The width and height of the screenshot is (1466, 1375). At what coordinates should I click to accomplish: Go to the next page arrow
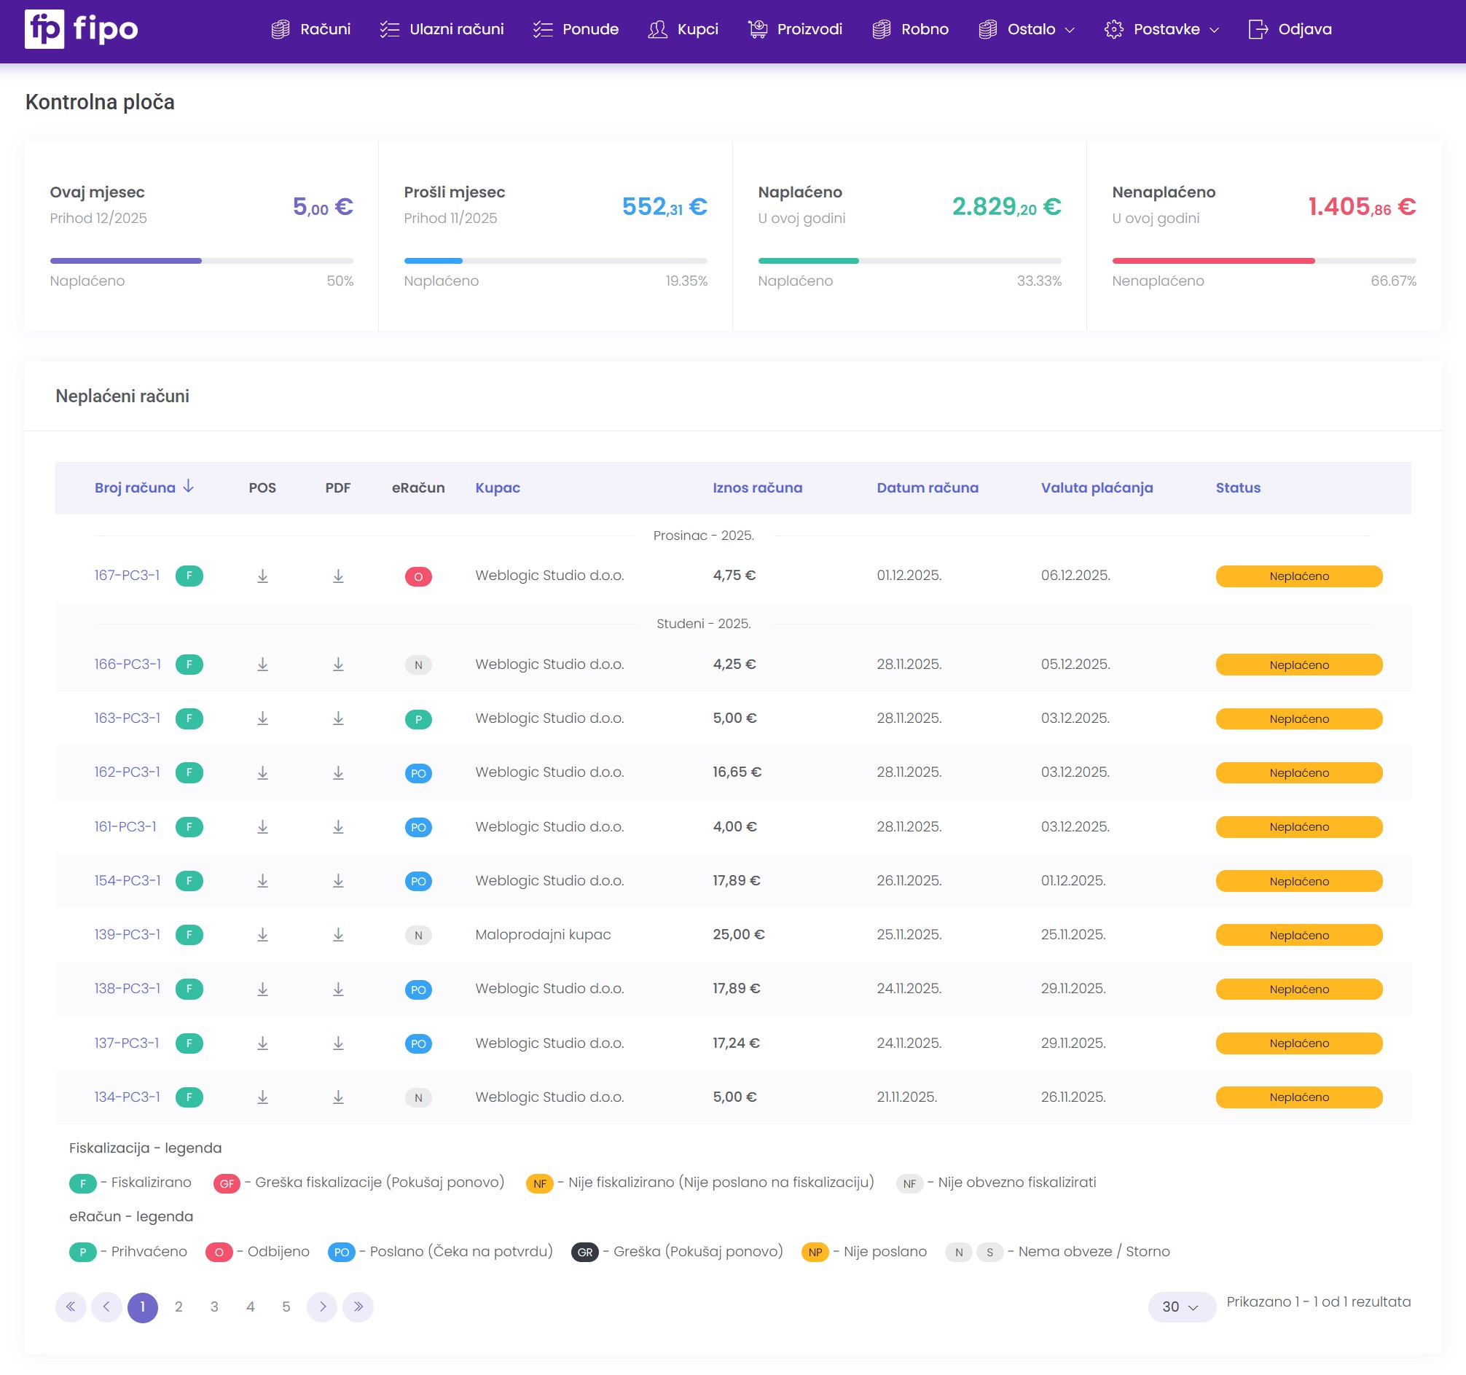click(322, 1307)
